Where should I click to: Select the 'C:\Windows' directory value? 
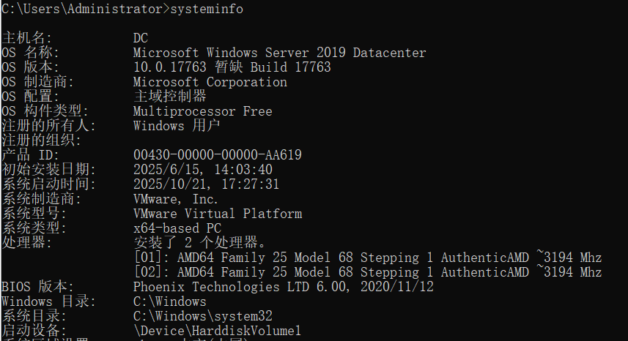tap(170, 301)
